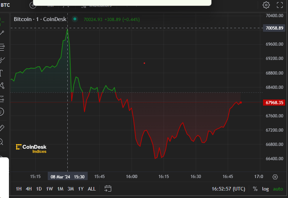Activate the zoom in tool
288x198 pixels.
coord(1,142)
